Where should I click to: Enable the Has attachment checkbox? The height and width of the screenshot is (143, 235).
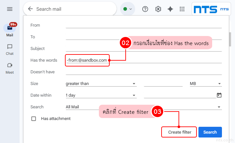pos(34,119)
